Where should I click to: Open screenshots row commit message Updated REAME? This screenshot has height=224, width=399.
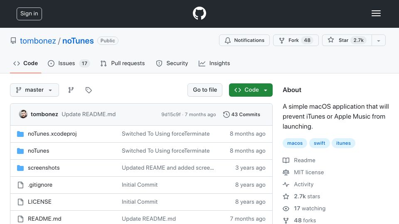point(167,168)
